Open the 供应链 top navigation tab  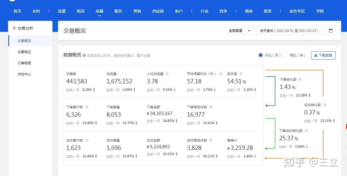[158, 11]
